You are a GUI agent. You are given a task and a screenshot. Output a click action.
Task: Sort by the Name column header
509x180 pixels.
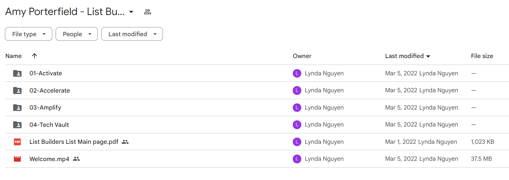click(13, 56)
